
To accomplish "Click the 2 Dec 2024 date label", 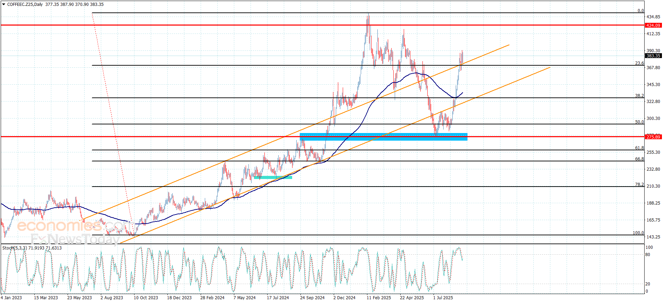I will (344, 298).
